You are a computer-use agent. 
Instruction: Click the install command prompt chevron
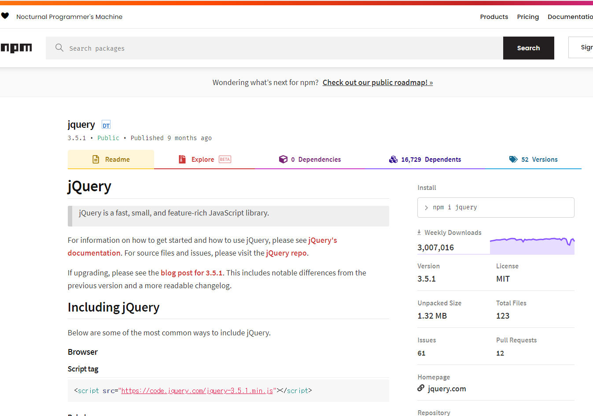(426, 208)
